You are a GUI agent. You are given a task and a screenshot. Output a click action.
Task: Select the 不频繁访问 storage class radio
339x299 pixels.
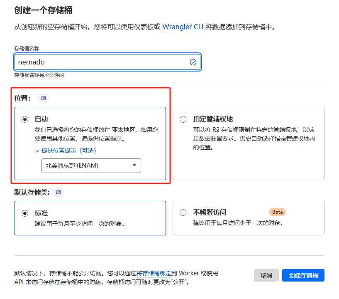(183, 213)
